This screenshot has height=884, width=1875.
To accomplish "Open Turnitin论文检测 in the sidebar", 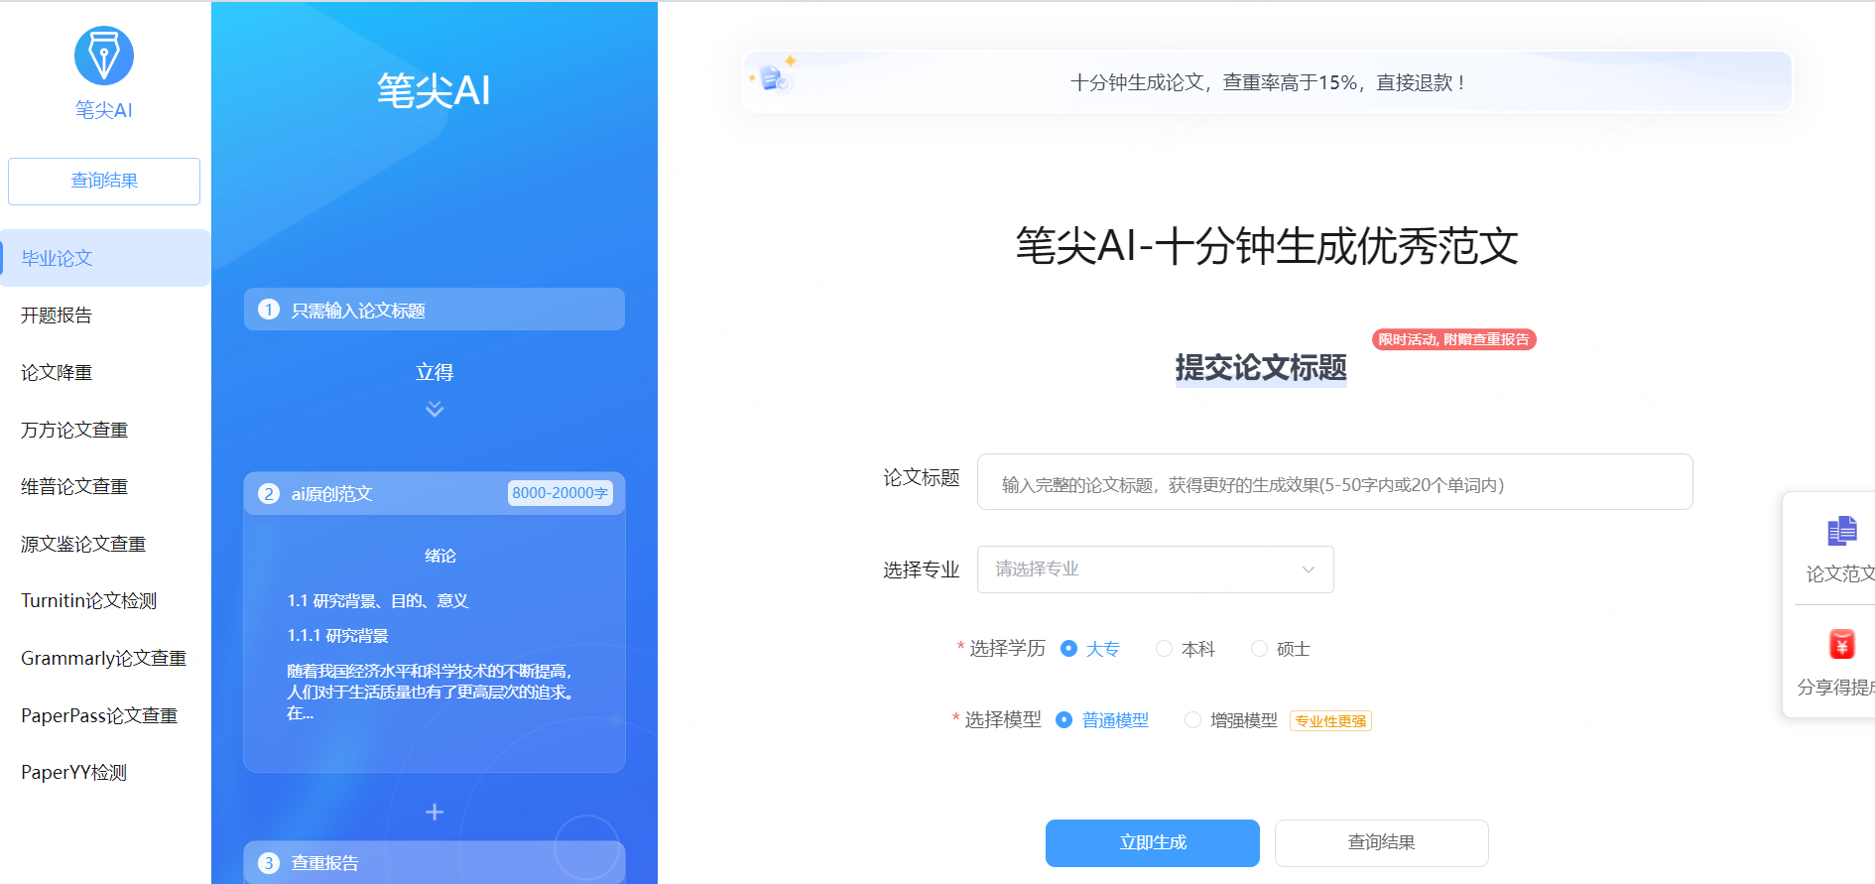I will pyautogui.click(x=105, y=600).
